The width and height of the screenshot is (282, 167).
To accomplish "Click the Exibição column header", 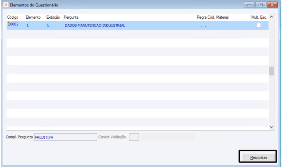I will click(54, 17).
